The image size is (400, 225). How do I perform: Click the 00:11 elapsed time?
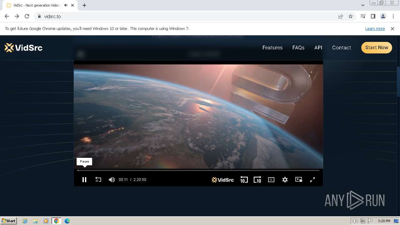point(123,180)
